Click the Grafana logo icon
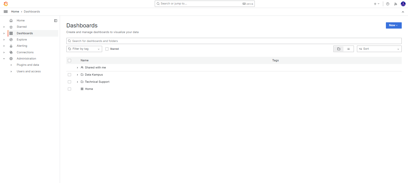This screenshot has width=408, height=183. tap(5, 4)
